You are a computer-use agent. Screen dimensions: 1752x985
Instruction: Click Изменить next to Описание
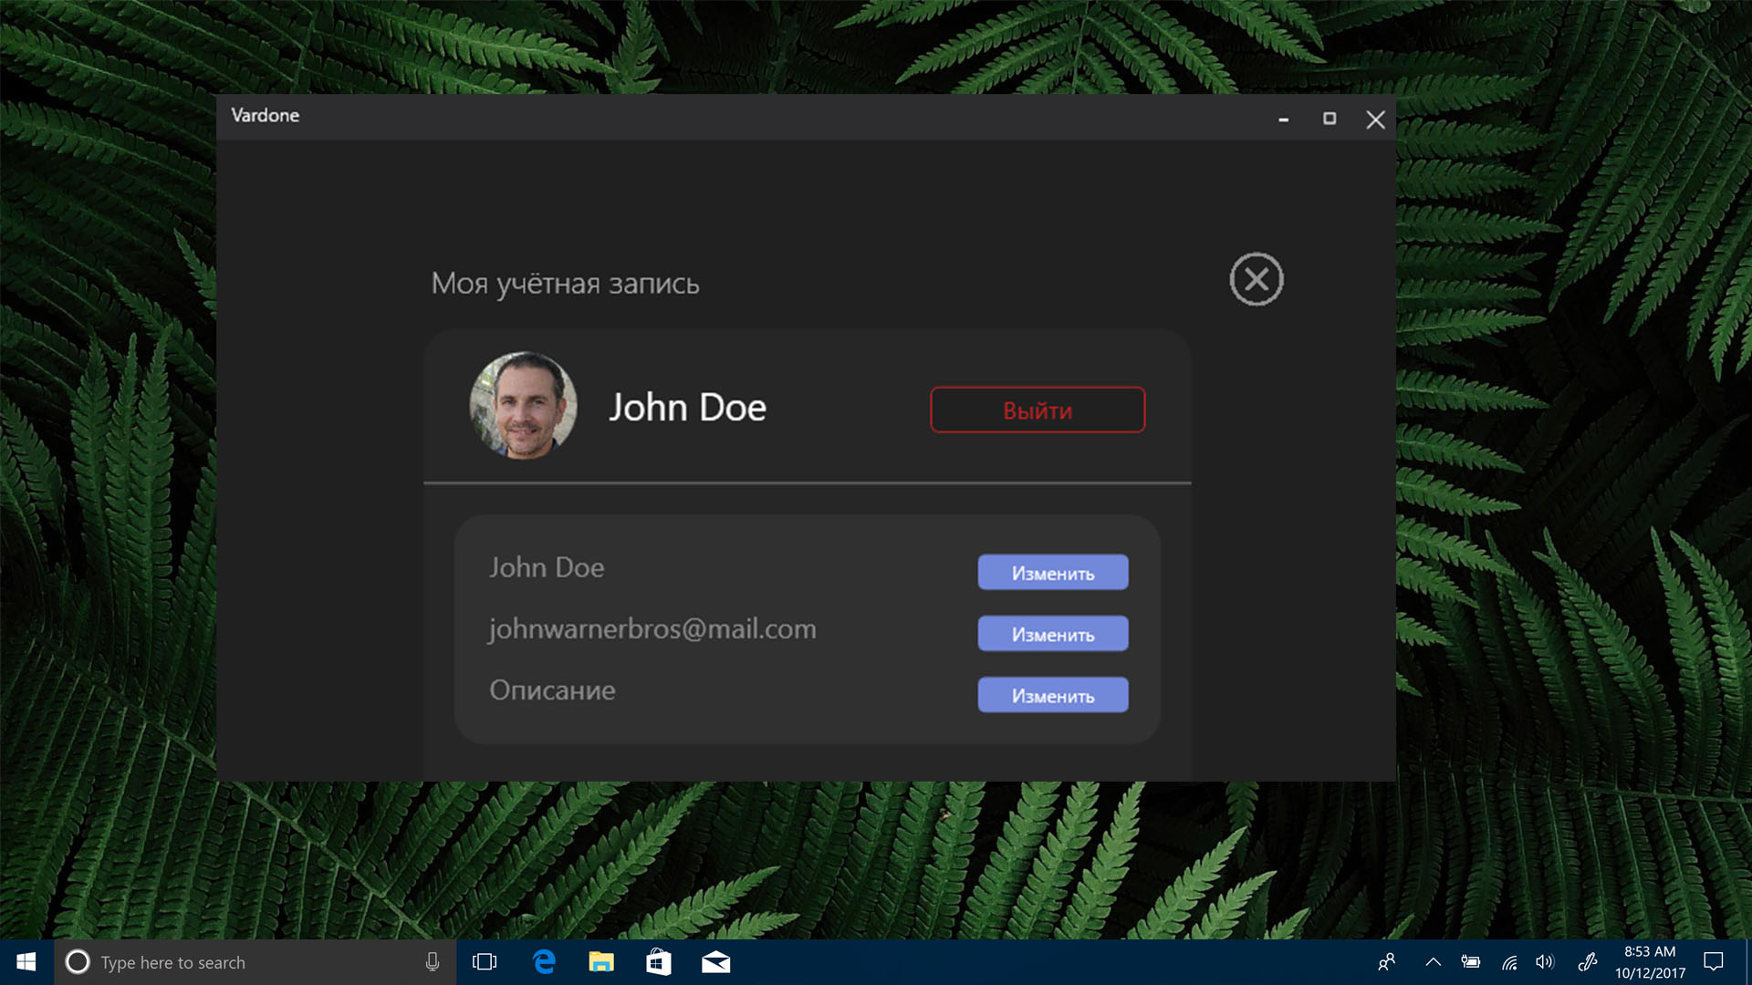[x=1053, y=695]
